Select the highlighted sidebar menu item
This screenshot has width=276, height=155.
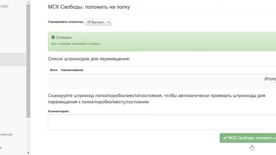[x=13, y=59]
